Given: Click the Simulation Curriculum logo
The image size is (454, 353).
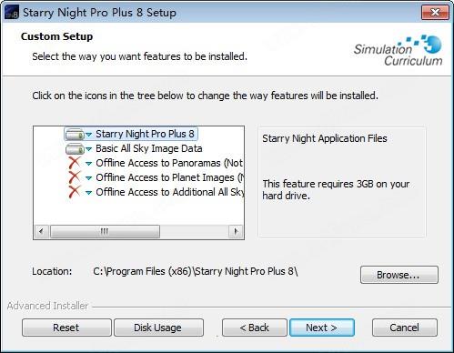Looking at the screenshot, I should point(399,50).
